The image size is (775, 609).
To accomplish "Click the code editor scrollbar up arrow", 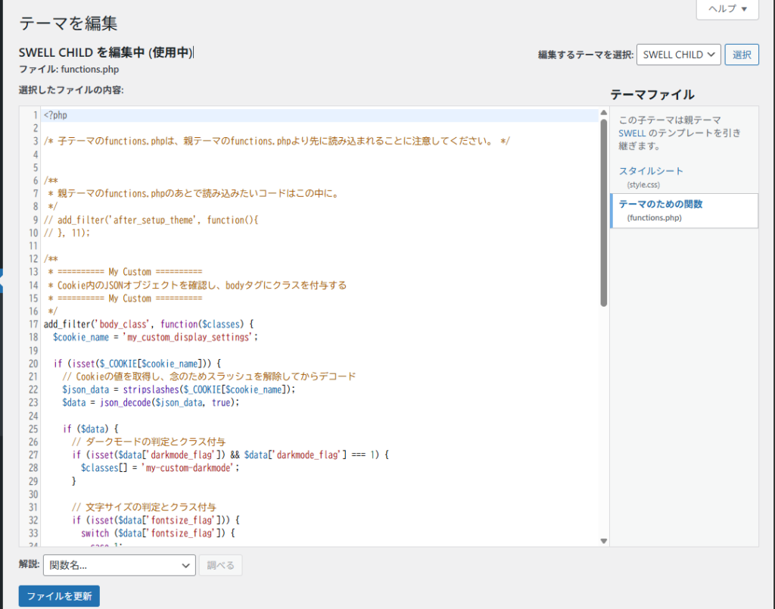I will (x=603, y=112).
